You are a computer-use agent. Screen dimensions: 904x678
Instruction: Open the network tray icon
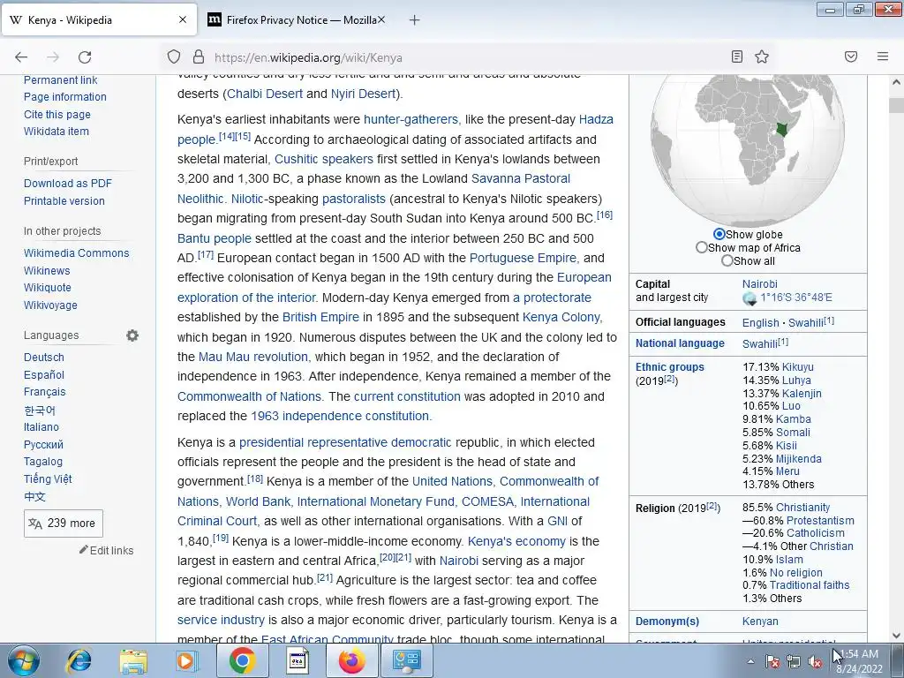[x=794, y=661]
